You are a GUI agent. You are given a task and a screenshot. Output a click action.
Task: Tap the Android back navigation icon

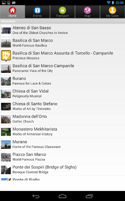(x=36, y=196)
